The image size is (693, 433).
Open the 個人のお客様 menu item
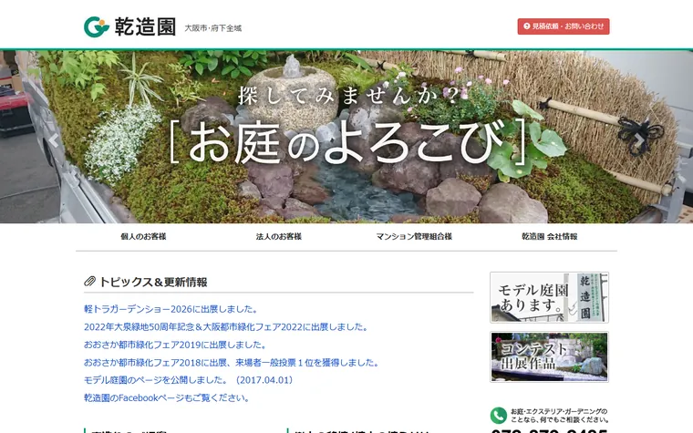click(143, 236)
